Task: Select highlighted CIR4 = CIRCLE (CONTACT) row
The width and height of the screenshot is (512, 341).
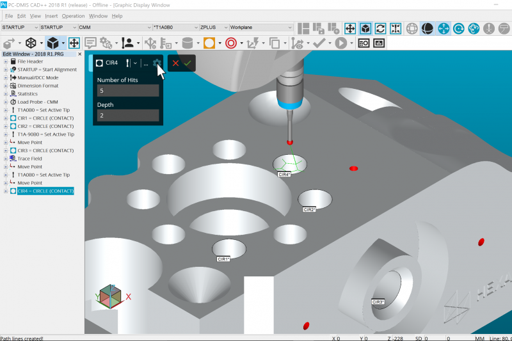Action: tap(45, 191)
